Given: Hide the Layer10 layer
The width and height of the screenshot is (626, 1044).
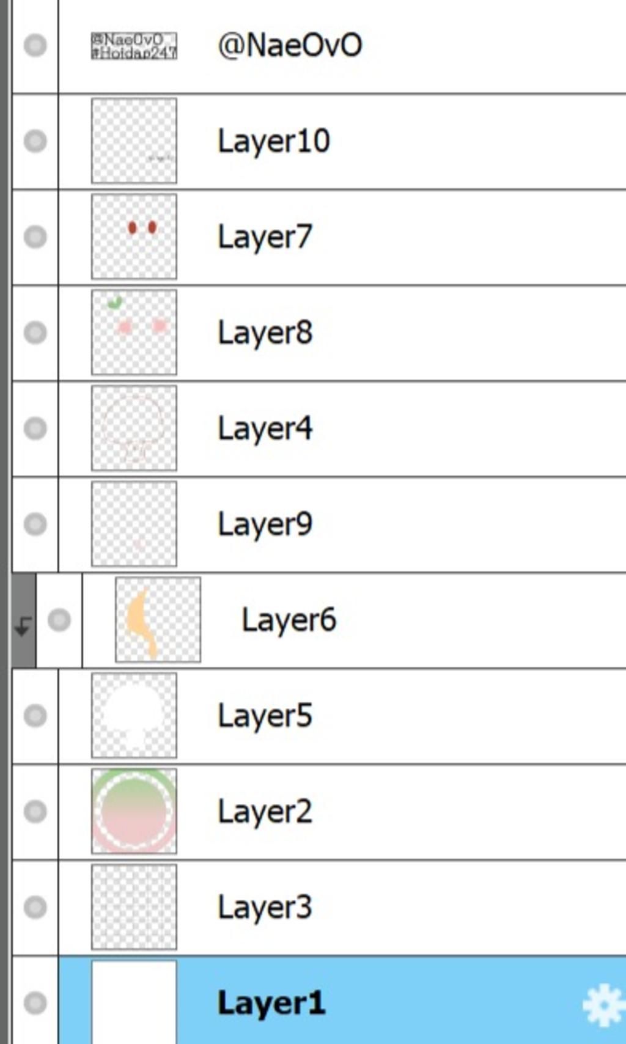Looking at the screenshot, I should [x=35, y=141].
